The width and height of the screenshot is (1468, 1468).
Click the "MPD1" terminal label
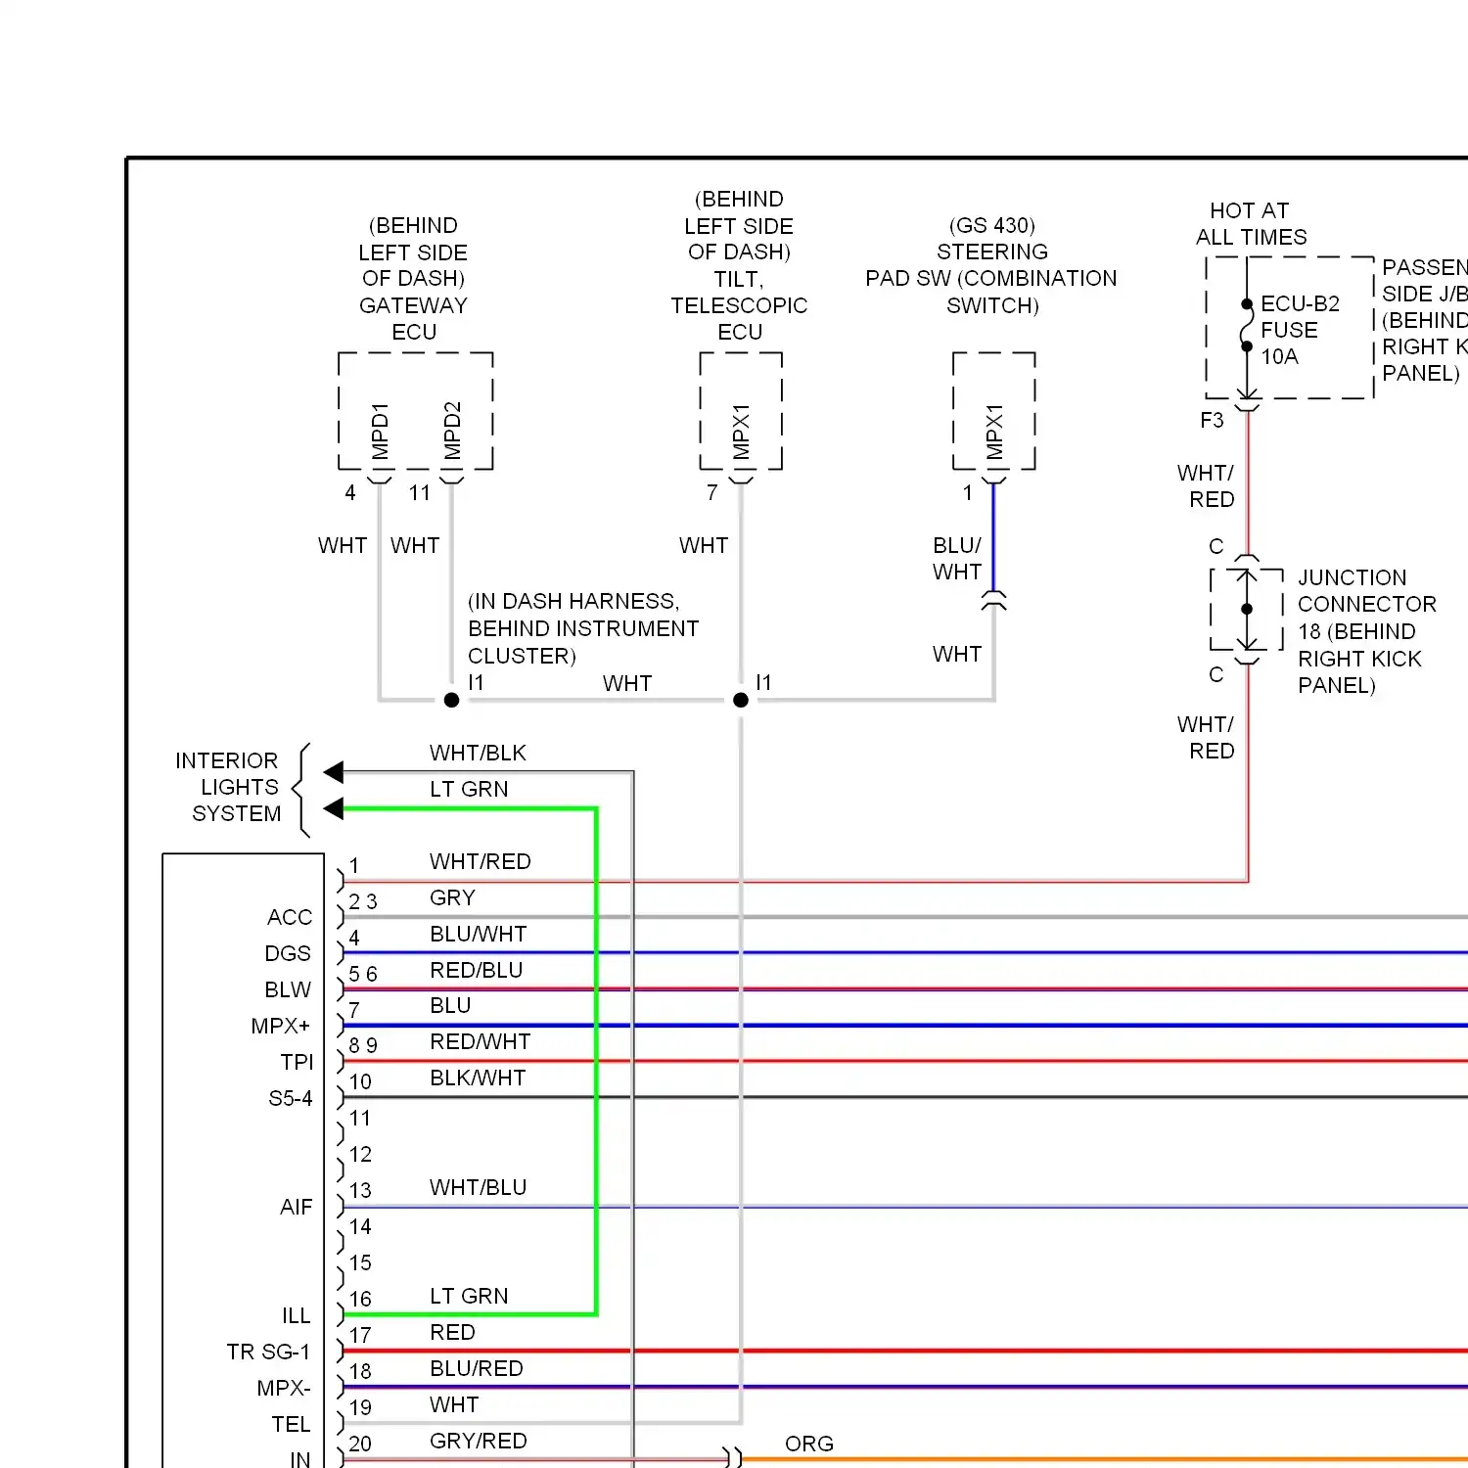380,431
